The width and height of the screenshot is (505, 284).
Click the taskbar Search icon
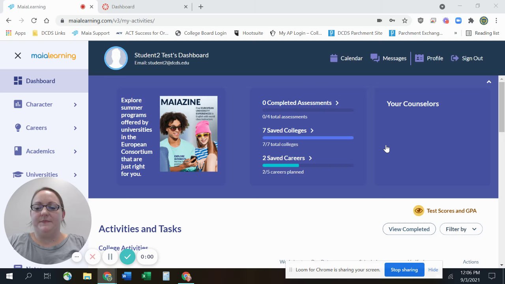pyautogui.click(x=28, y=276)
